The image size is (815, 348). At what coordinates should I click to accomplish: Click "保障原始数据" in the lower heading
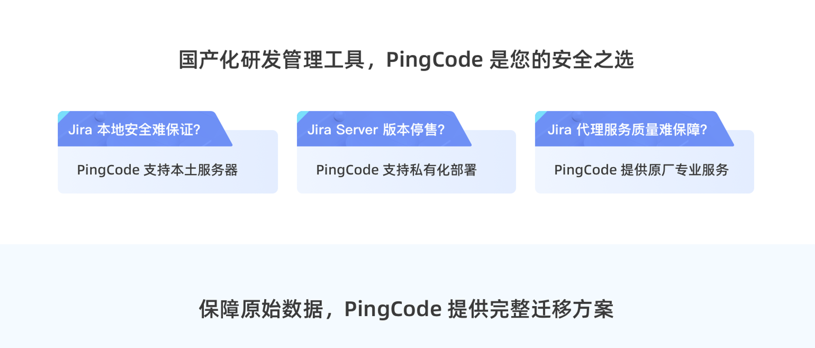(x=261, y=309)
